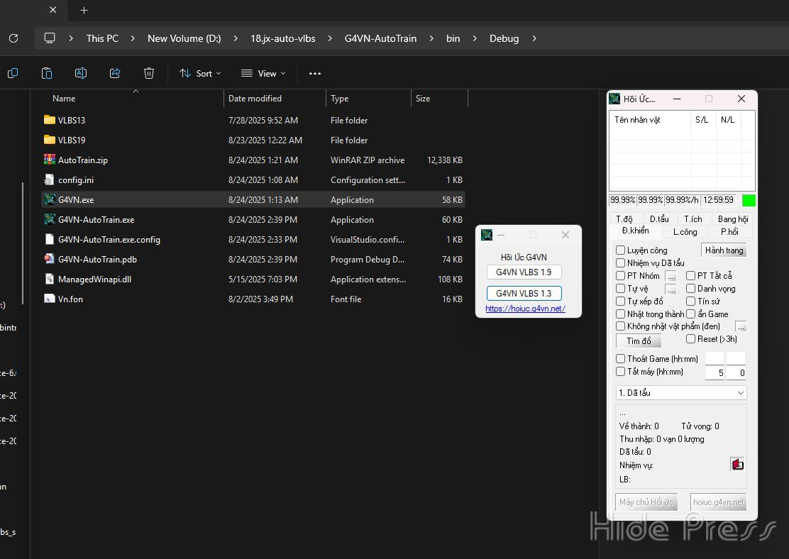
Task: Click the Rename icon in Explorer toolbar
Action: tap(81, 73)
